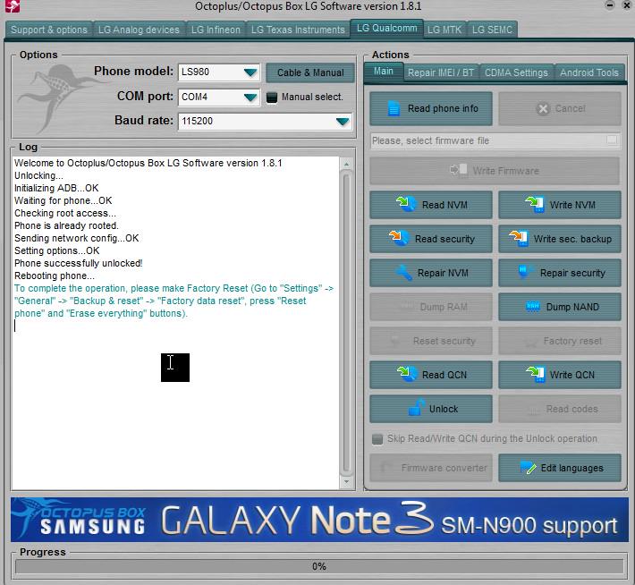The height and width of the screenshot is (585, 635).
Task: Click the Read phone info button label
Action: (x=443, y=108)
